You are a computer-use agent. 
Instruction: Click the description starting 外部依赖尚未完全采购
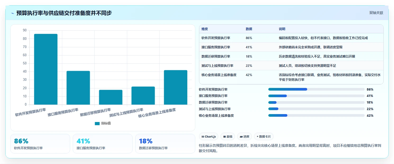click(x=311, y=47)
